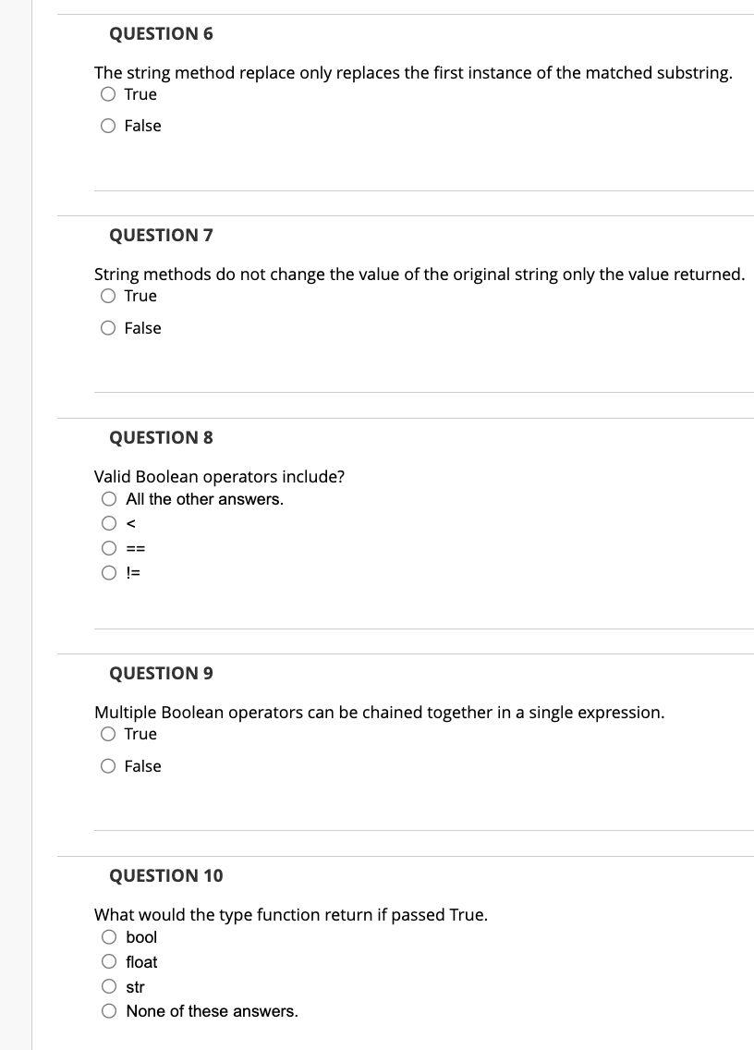Select True for Question 6
Viewport: 754px width, 1050px height.
108,93
